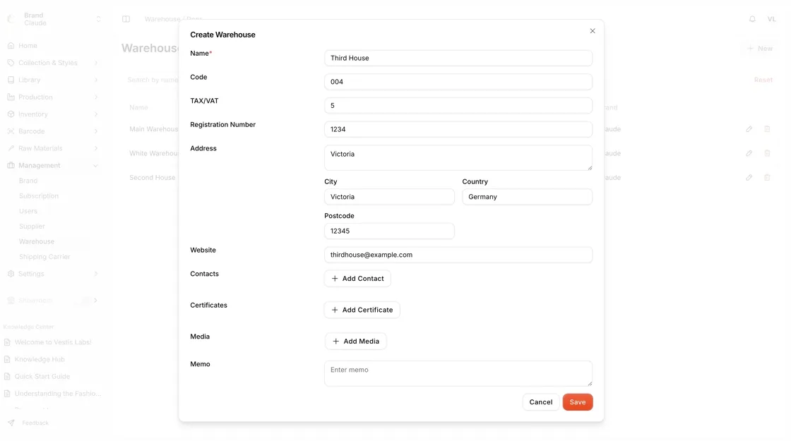Open Shipping Carrier menu item

point(44,257)
